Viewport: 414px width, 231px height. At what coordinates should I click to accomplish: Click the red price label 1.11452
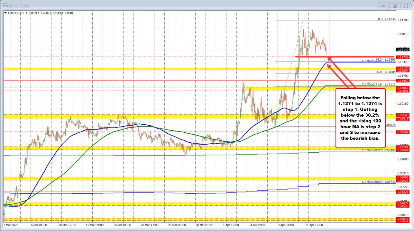click(x=403, y=81)
